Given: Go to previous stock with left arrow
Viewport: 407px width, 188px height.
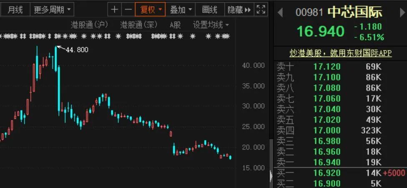Looking at the screenshot, I should [x=280, y=13].
